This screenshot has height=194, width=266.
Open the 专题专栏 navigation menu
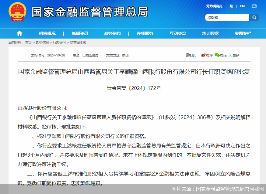coord(243,33)
